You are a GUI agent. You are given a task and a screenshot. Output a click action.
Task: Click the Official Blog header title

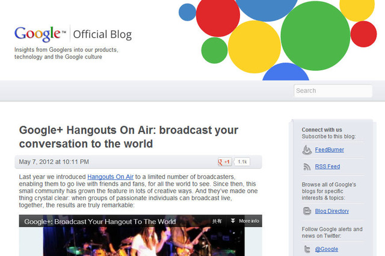(x=102, y=34)
